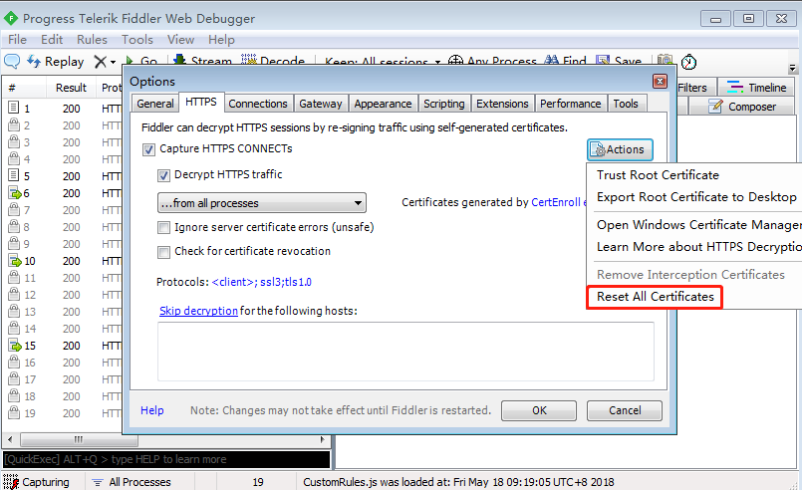
Task: Switch to the Extensions tab
Action: pos(502,104)
